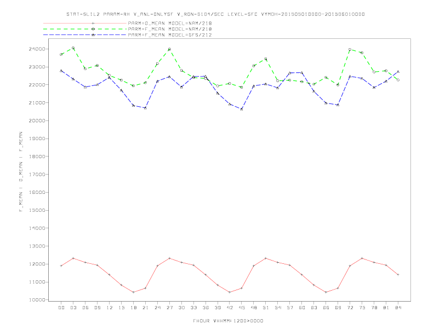Viewport: 434px width, 335px height.
Task: Click blue GFS triangle data point at hour 84
Action: pos(398,72)
